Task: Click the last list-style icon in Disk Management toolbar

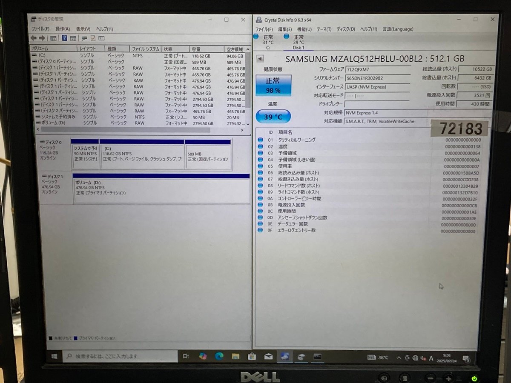Action: [x=101, y=38]
